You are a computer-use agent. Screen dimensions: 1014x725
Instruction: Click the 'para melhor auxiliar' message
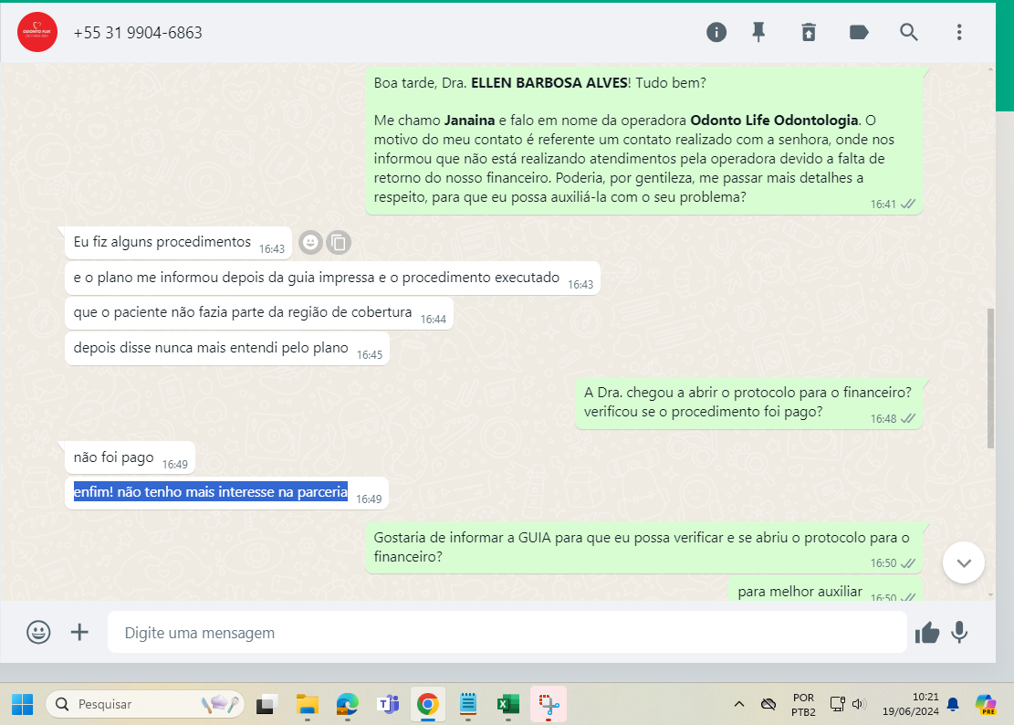pyautogui.click(x=825, y=591)
